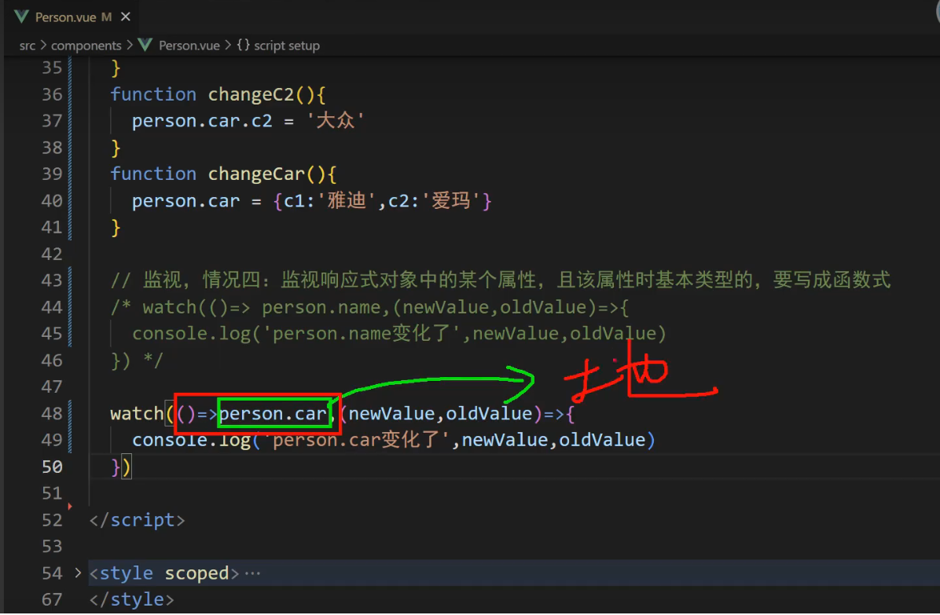Expand the folded style scoped block
The height and width of the screenshot is (615, 940).
78,573
